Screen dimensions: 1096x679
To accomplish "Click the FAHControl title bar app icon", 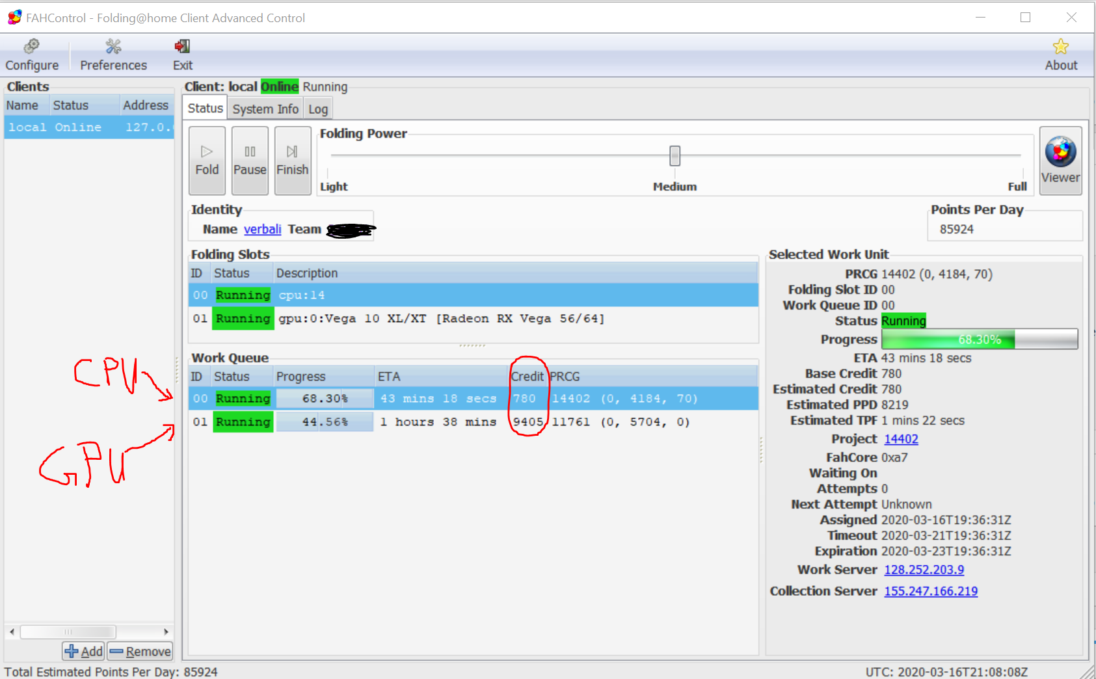I will (14, 18).
